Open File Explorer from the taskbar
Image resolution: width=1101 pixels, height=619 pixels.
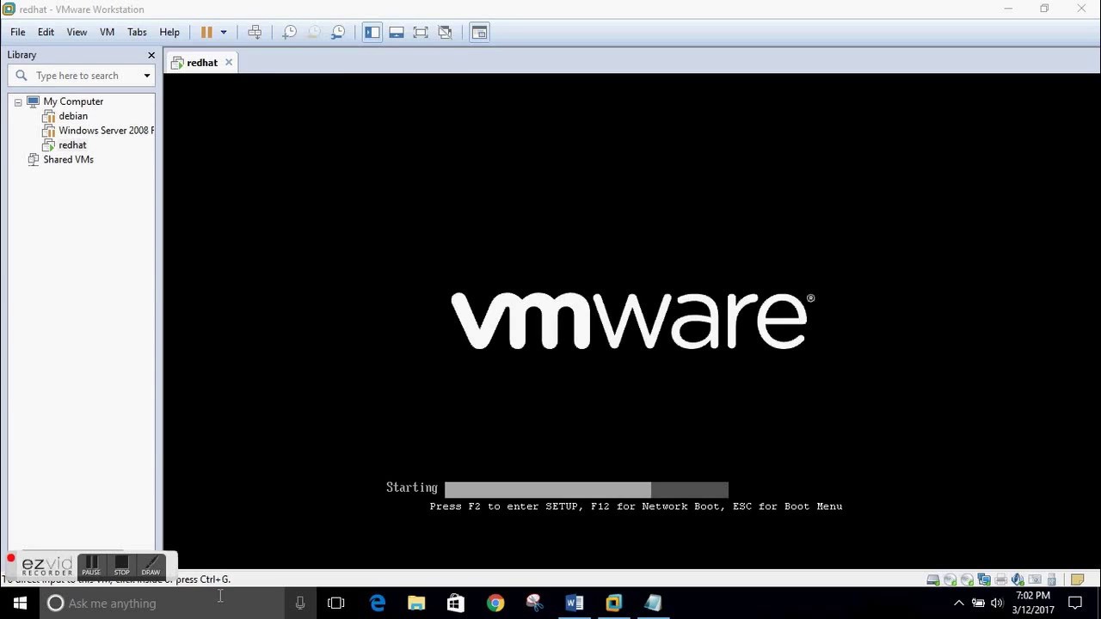(416, 604)
